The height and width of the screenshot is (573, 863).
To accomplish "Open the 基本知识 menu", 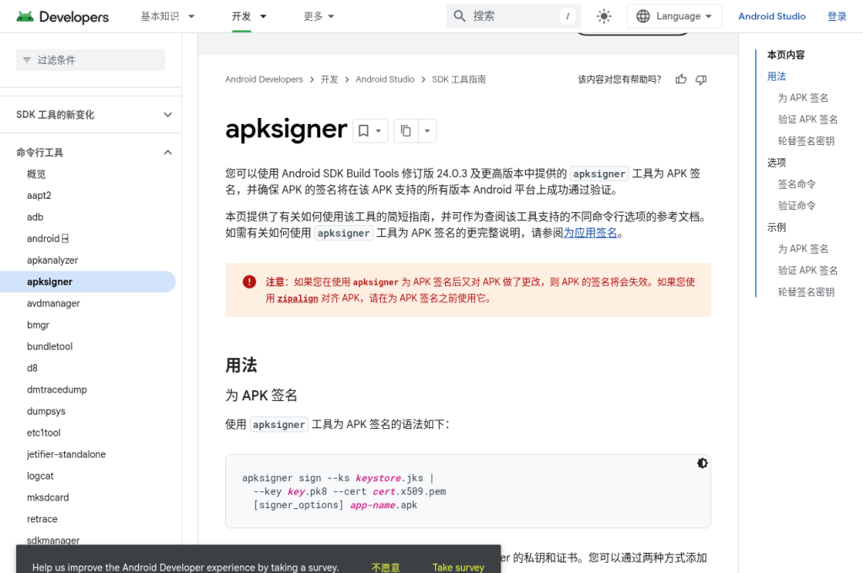I will tap(168, 16).
